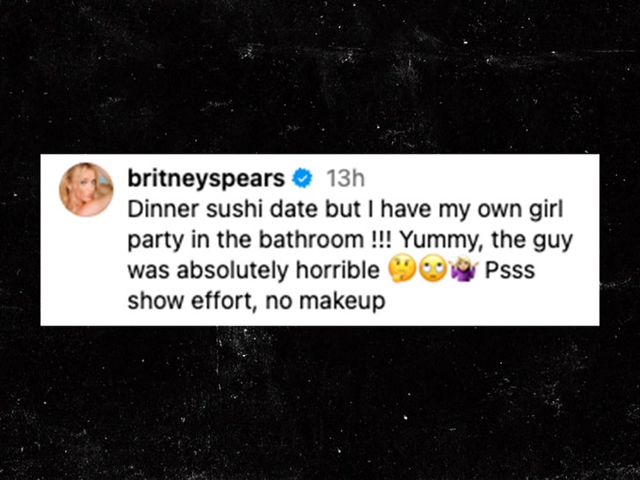Click the word "Psss" after the emojis
Viewport: 640px width, 480px height.
pos(510,270)
